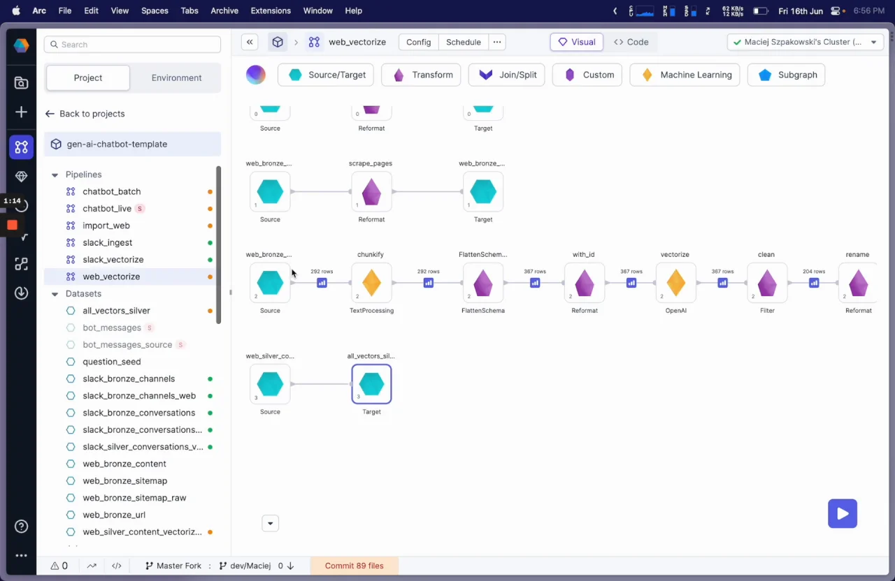Open the cluster selection dropdown
Screen dimensions: 895x581
click(x=805, y=42)
